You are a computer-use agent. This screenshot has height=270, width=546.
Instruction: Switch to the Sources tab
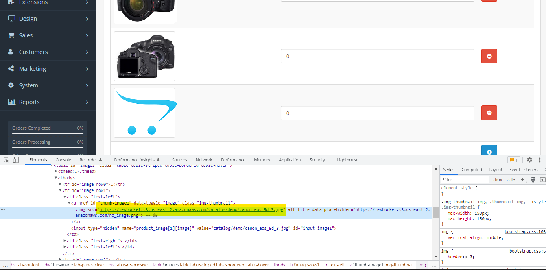pos(179,160)
